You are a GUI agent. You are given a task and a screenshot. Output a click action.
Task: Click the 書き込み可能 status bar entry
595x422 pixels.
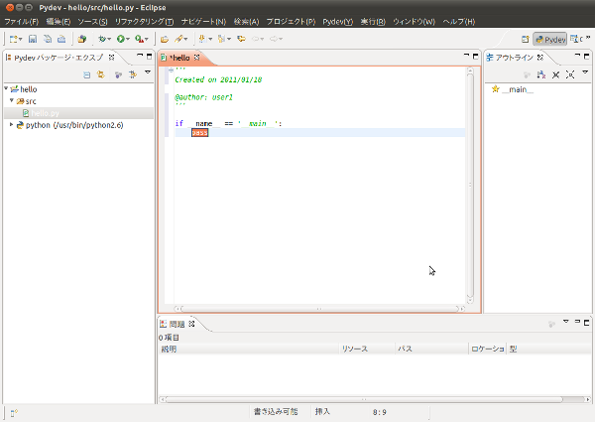coord(276,412)
